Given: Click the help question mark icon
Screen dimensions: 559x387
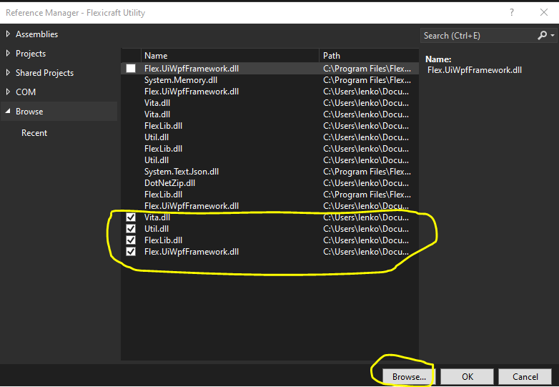Looking at the screenshot, I should 512,12.
